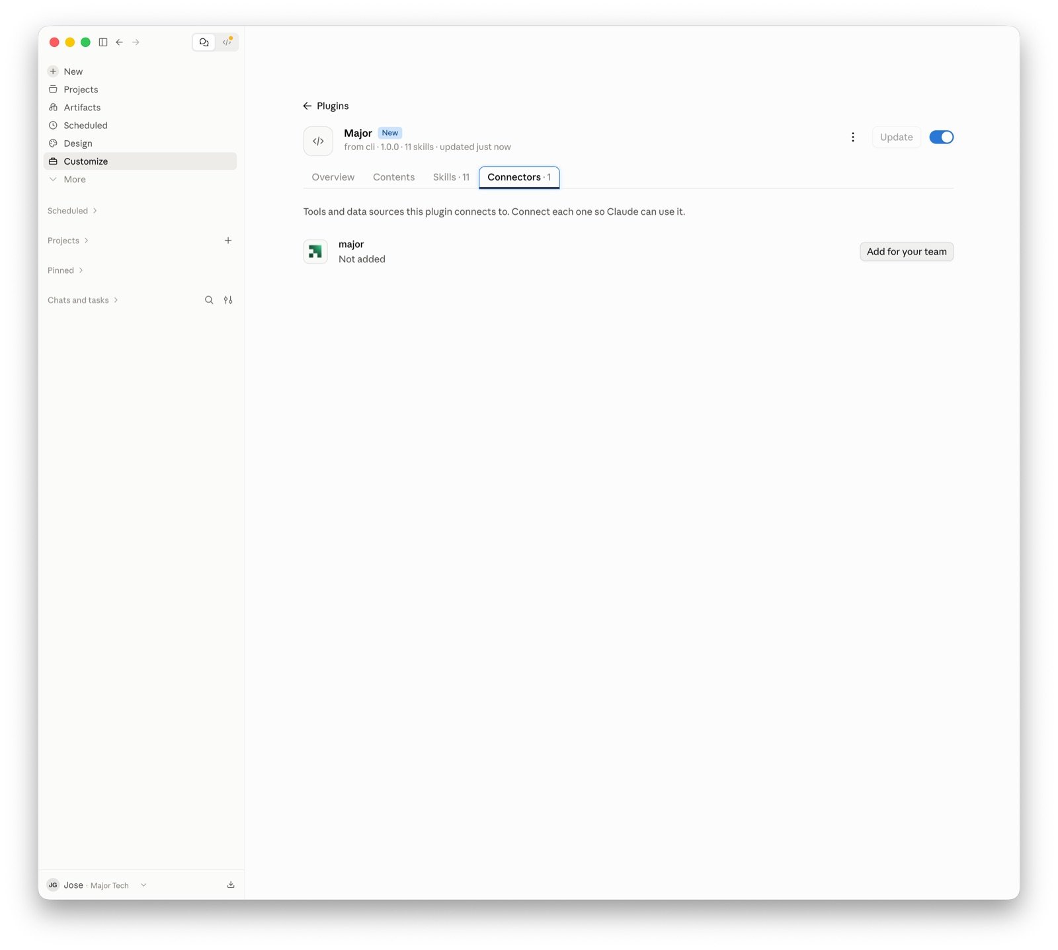Screen dimensions: 1058x950
Task: Switch to the Skills tab
Action: tap(451, 177)
